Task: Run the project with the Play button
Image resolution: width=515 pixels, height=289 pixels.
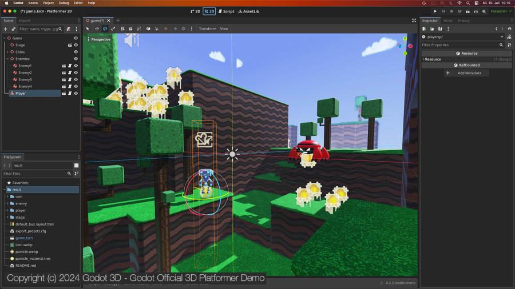Action: [x=435, y=11]
